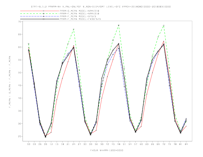Viewport: 203px width, 157px height.
Task: Click x-axis forecast hour label 51
Action: 124,144
